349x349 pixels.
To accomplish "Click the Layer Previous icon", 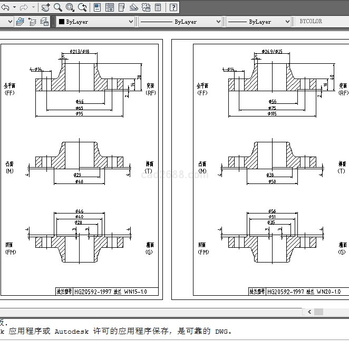I will click(32, 22).
